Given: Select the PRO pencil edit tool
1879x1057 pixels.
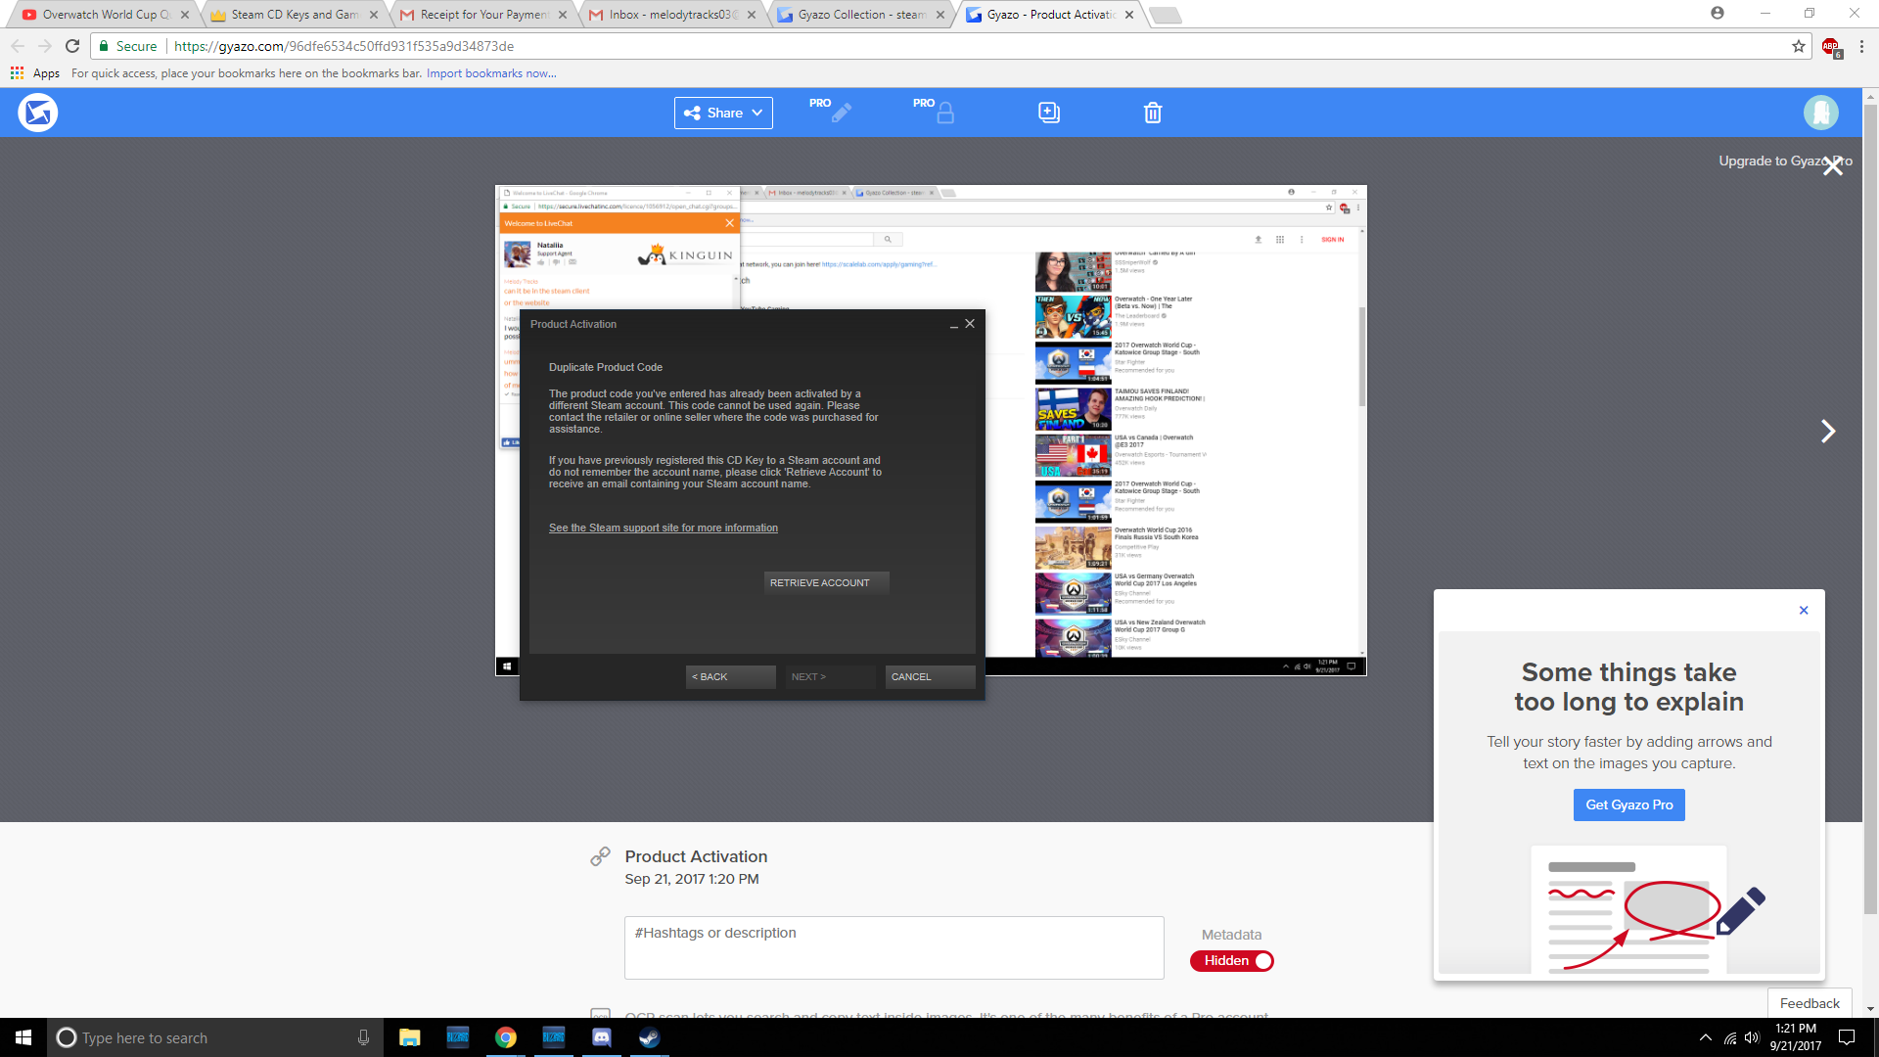Looking at the screenshot, I should 832,111.
